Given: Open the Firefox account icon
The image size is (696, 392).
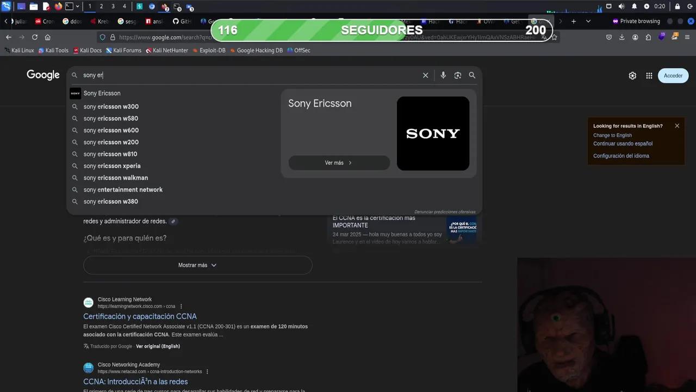Looking at the screenshot, I should click(x=635, y=37).
